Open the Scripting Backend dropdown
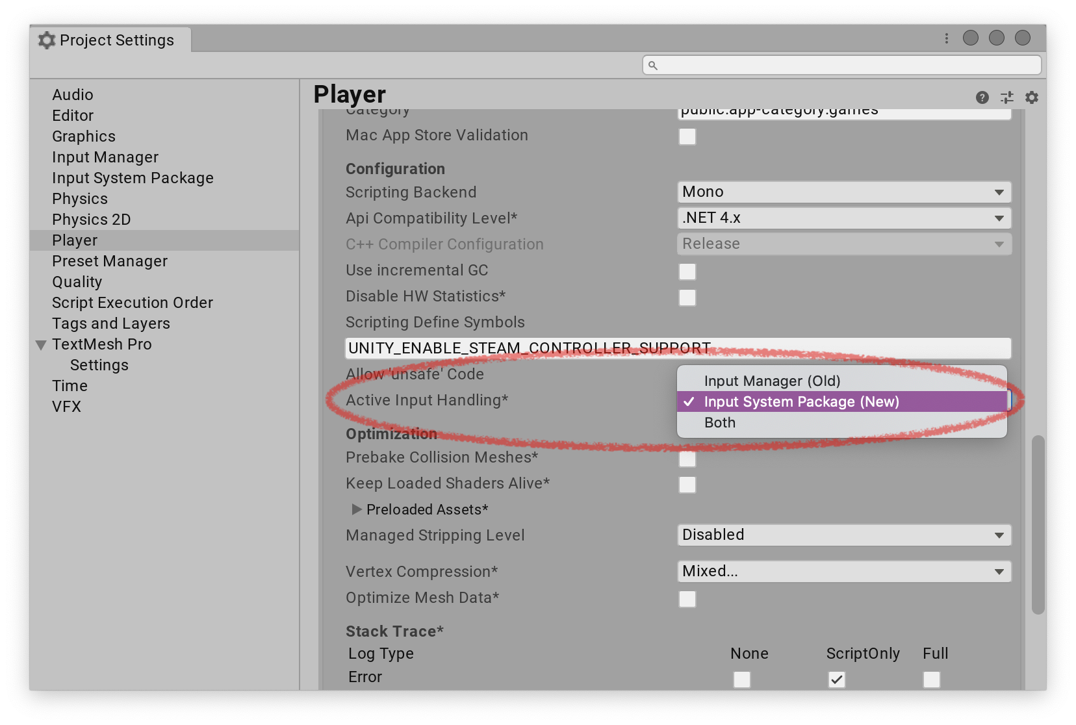Image resolution: width=1076 pixels, height=725 pixels. coord(843,192)
